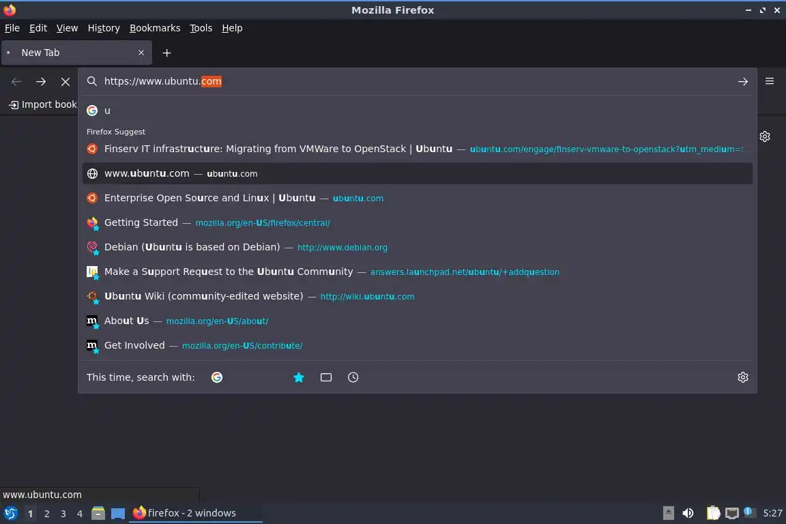Screen dimensions: 786x524
Task: Stop loading with the X toolbar button
Action: pyautogui.click(x=65, y=82)
